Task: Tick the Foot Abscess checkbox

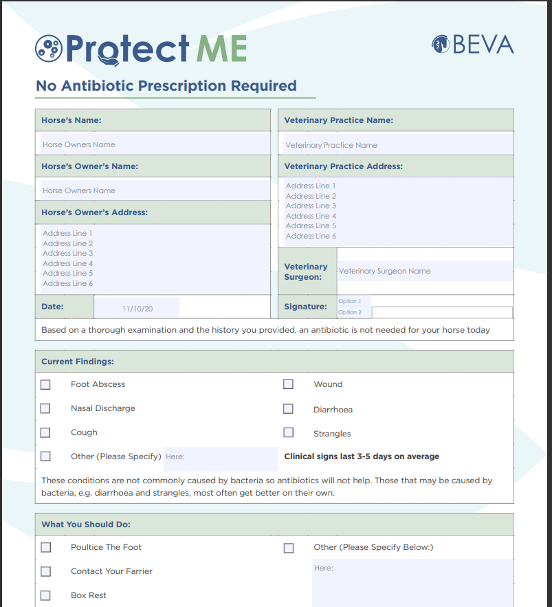Action: (x=45, y=384)
